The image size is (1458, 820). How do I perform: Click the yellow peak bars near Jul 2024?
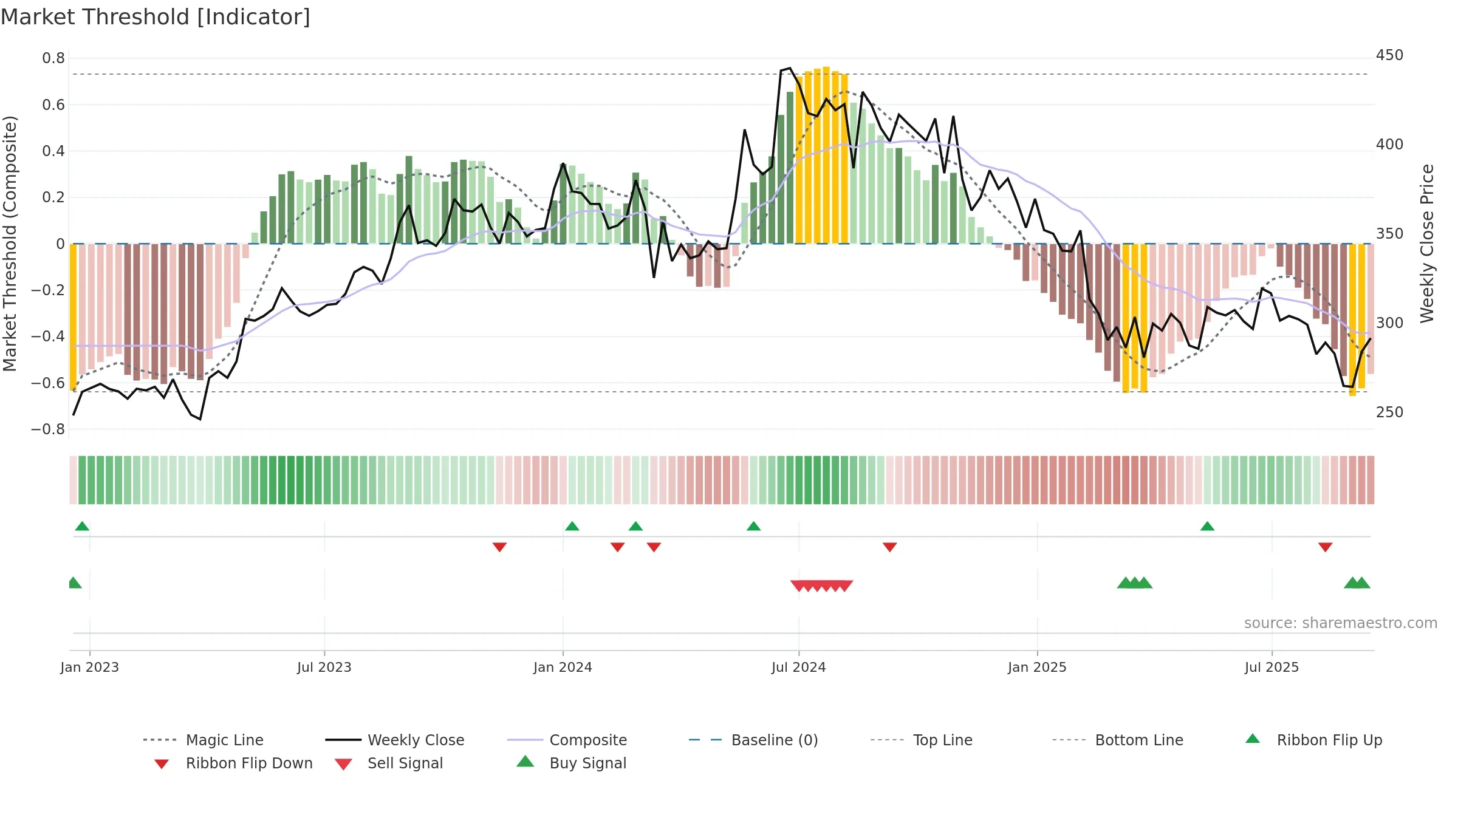[822, 155]
